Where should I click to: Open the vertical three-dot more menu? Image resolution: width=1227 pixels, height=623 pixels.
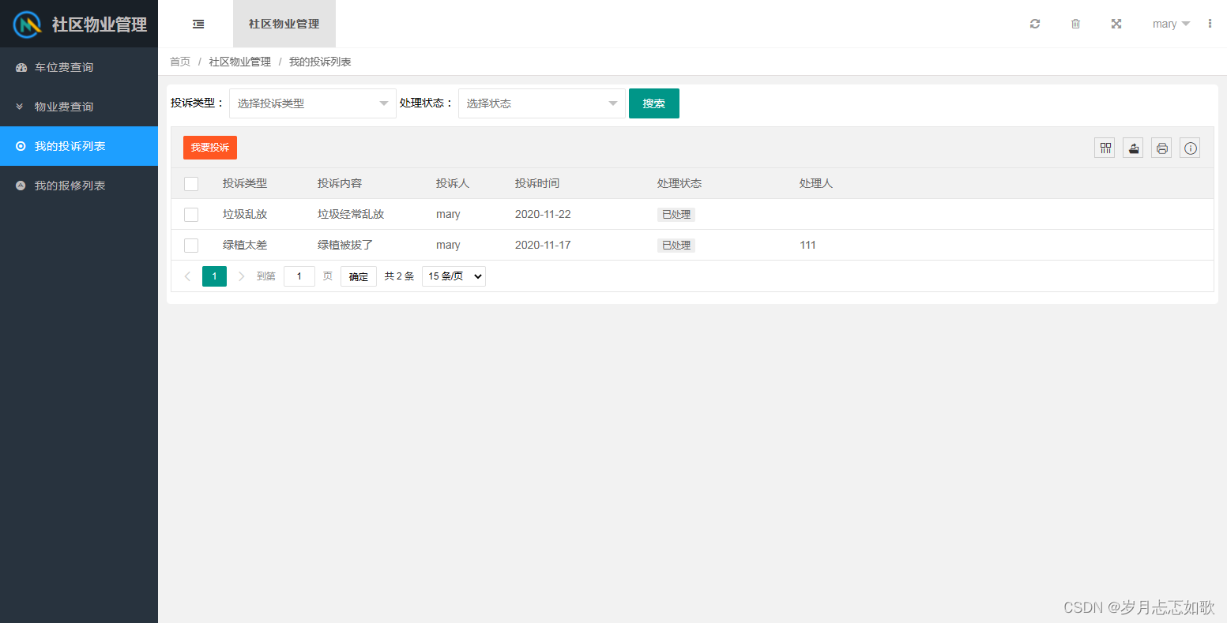[1210, 24]
